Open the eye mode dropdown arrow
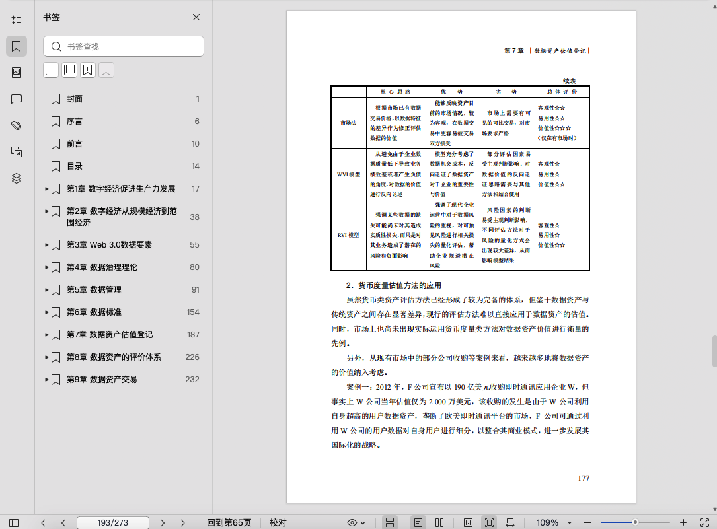This screenshot has width=717, height=529. tap(363, 523)
